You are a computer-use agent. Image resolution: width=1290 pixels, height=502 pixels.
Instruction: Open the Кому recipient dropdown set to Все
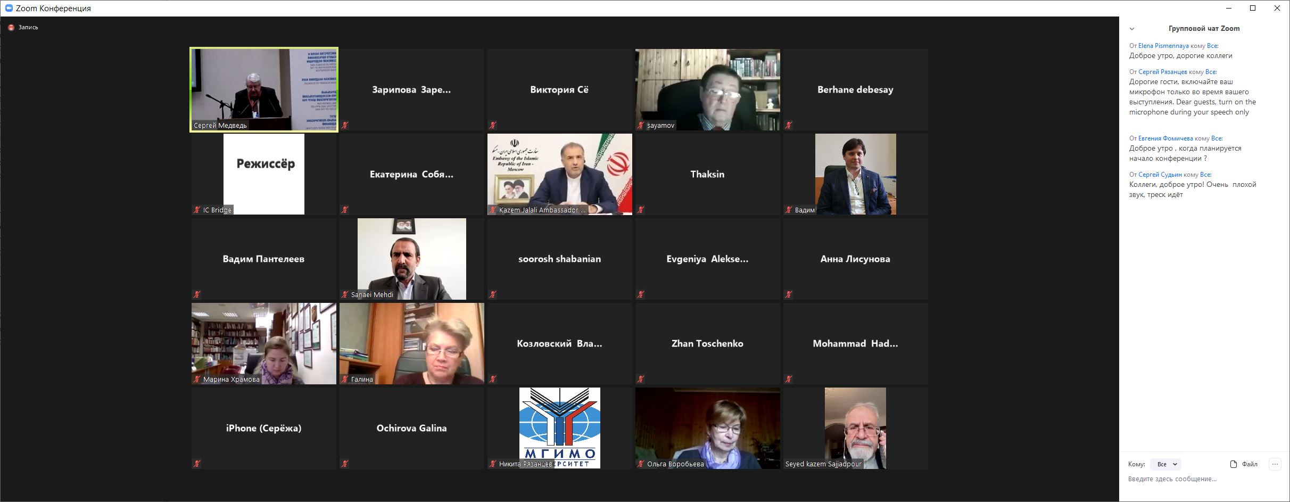[x=1165, y=464]
